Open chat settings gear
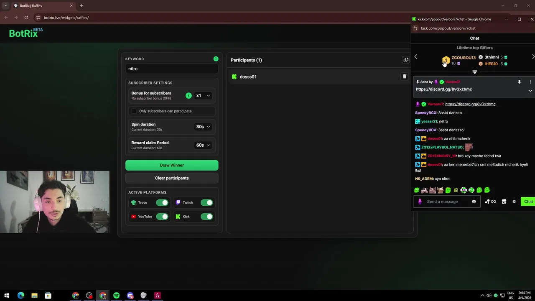The height and width of the screenshot is (301, 535). tap(514, 202)
